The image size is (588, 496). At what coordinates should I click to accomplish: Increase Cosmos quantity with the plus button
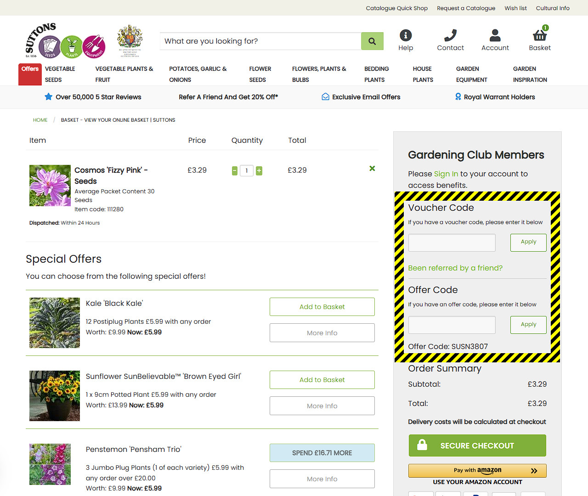[259, 171]
